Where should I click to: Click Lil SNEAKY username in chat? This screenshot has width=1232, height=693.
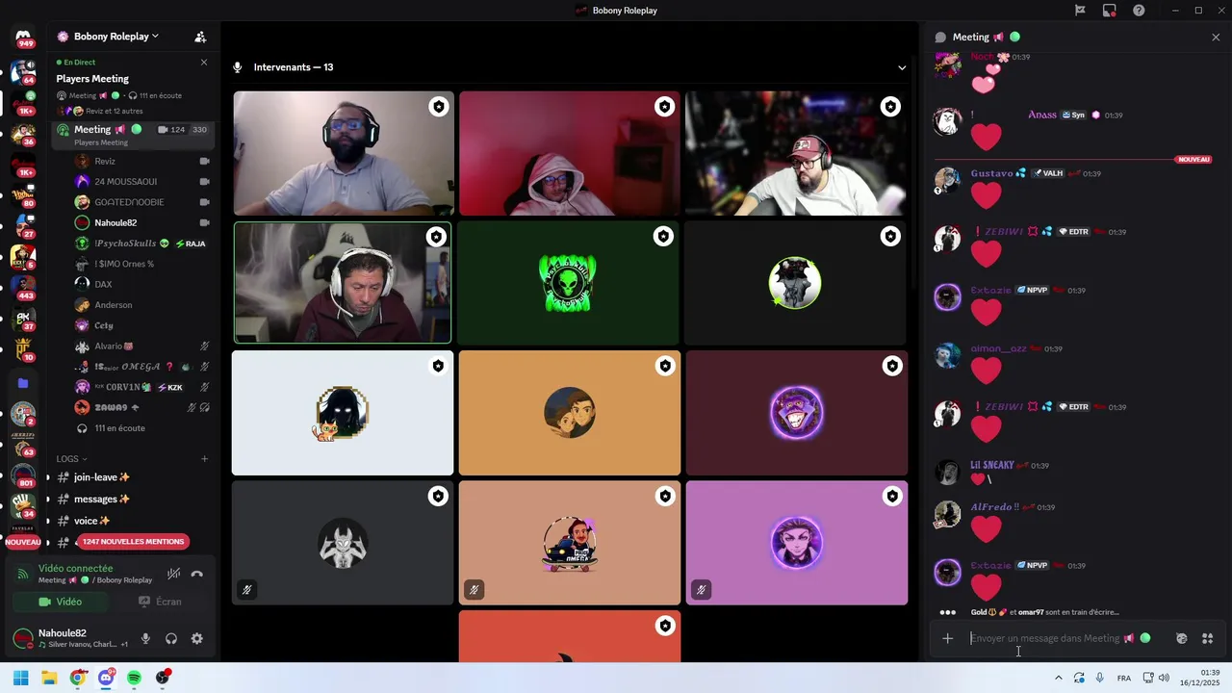click(x=991, y=465)
